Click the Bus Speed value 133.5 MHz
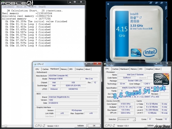This screenshot has width=172, height=129. click(x=126, y=110)
